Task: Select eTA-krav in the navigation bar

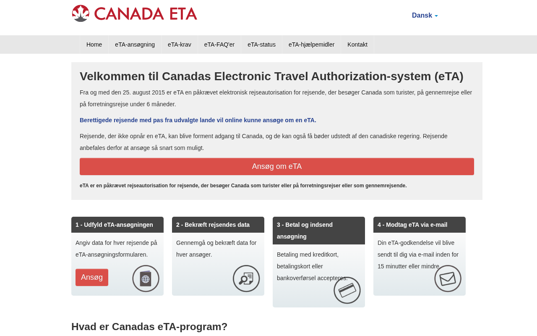Action: [x=179, y=45]
